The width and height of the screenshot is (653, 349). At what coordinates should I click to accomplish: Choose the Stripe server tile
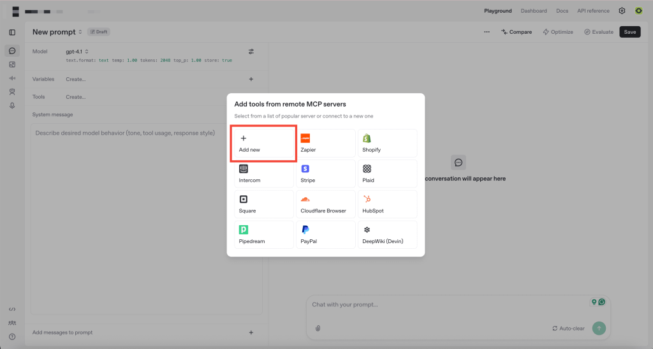click(326, 174)
